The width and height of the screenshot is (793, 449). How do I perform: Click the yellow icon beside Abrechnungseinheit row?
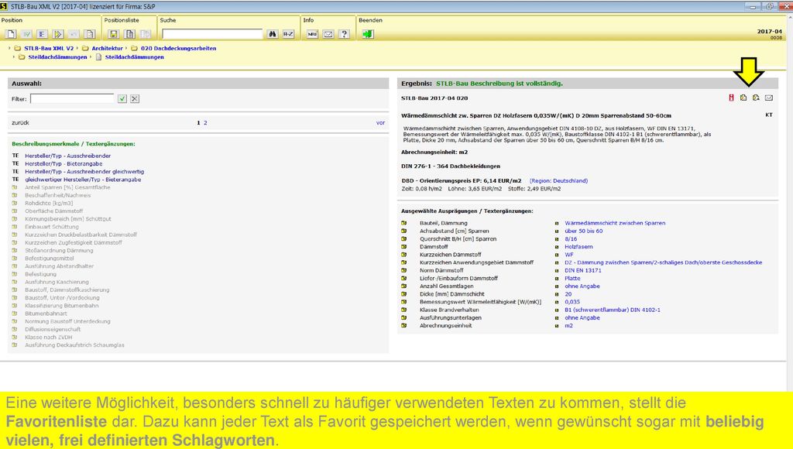click(x=404, y=326)
